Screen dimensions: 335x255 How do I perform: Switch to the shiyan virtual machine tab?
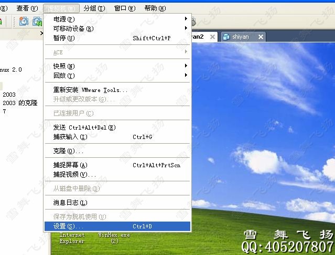(x=240, y=37)
